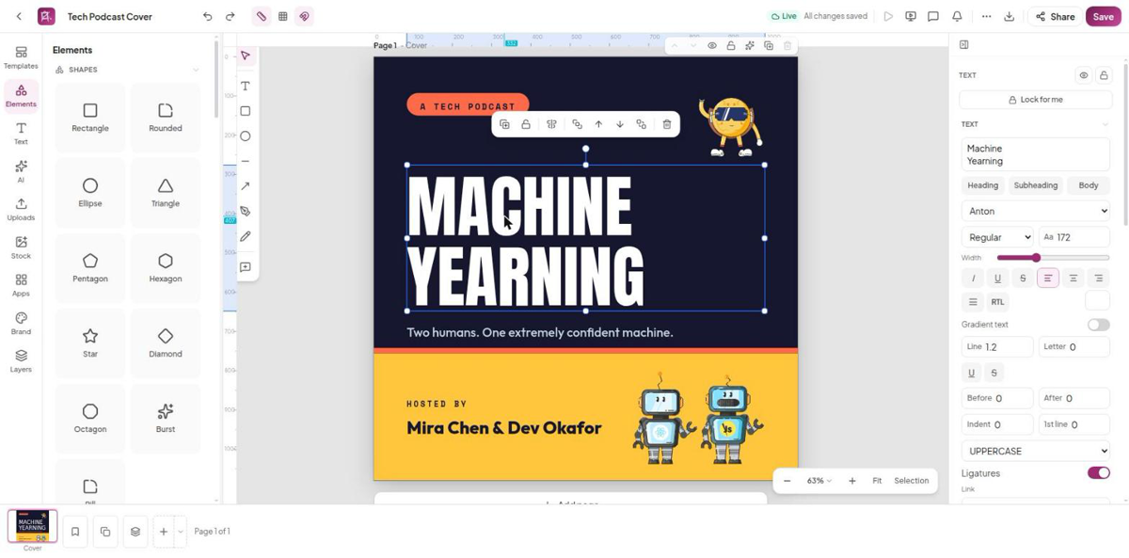Image resolution: width=1129 pixels, height=558 pixels.
Task: Open the more options ellipsis menu
Action: 986,16
